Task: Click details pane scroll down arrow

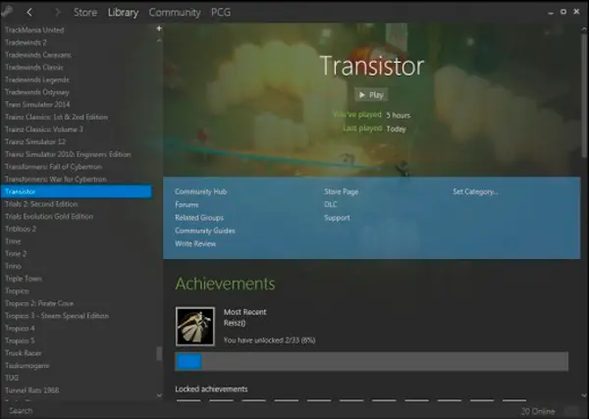Action: click(x=584, y=395)
